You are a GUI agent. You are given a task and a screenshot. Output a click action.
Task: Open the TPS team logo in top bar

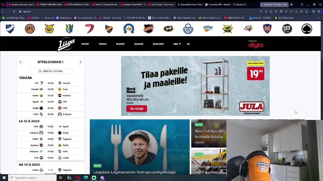(x=287, y=29)
